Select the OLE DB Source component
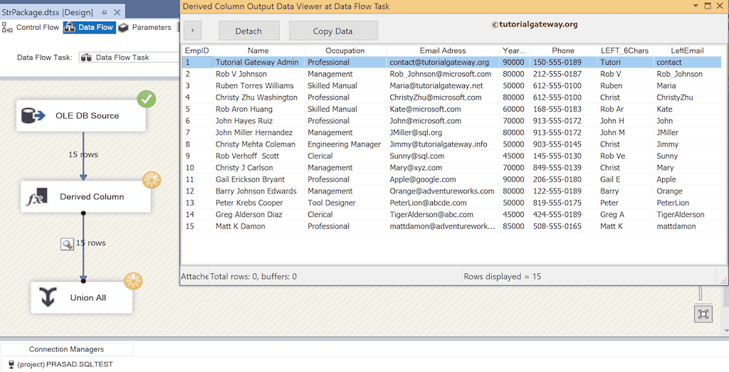 click(81, 116)
